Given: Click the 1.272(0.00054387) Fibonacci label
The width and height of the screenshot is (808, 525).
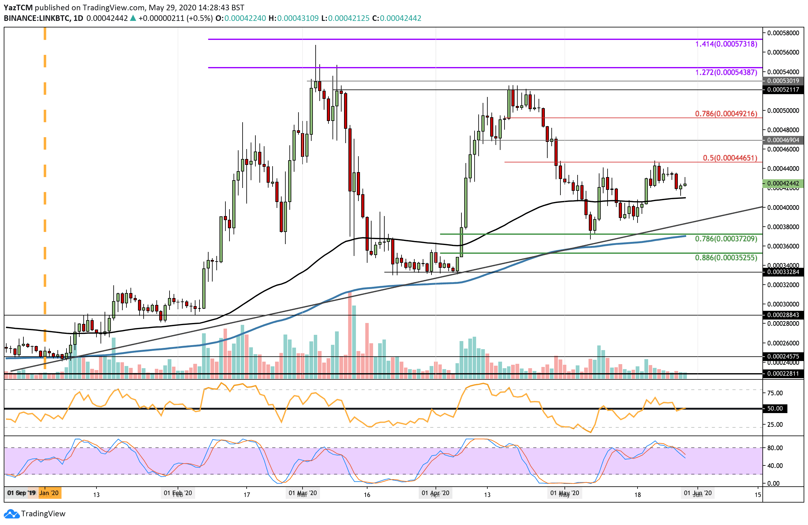Looking at the screenshot, I should pyautogui.click(x=726, y=72).
